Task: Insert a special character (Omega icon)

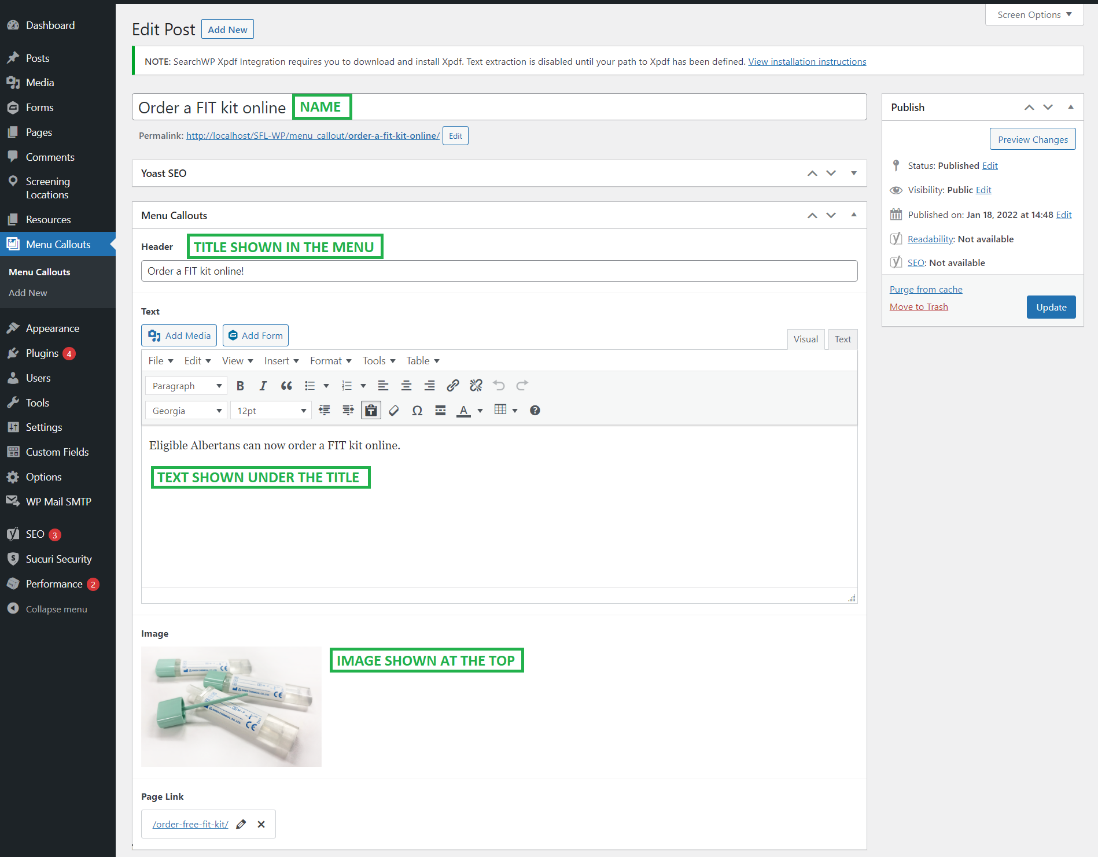Action: coord(417,411)
